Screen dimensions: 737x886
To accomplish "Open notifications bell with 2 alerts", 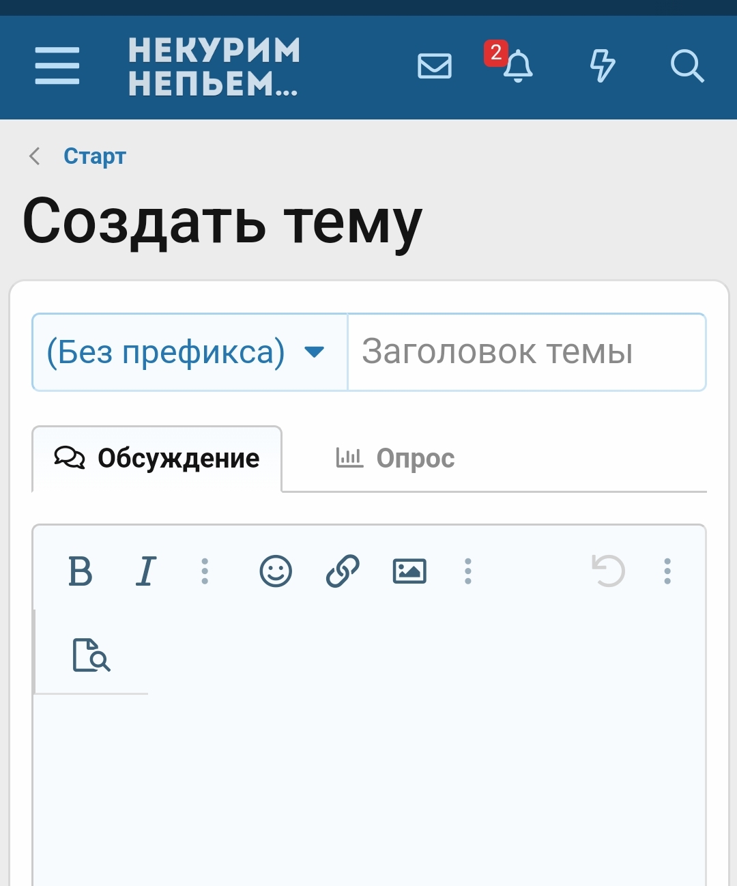I will coord(517,66).
